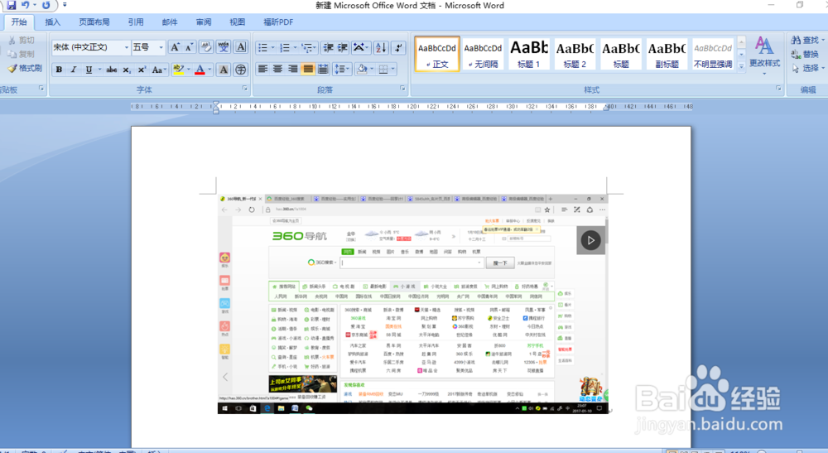Viewport: 828px width, 453px height.
Task: Expand Bullets dropdown arrow
Action: (x=272, y=48)
